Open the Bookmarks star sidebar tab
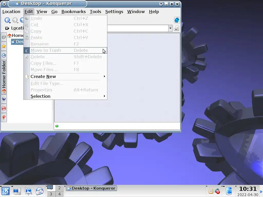 point(4,46)
